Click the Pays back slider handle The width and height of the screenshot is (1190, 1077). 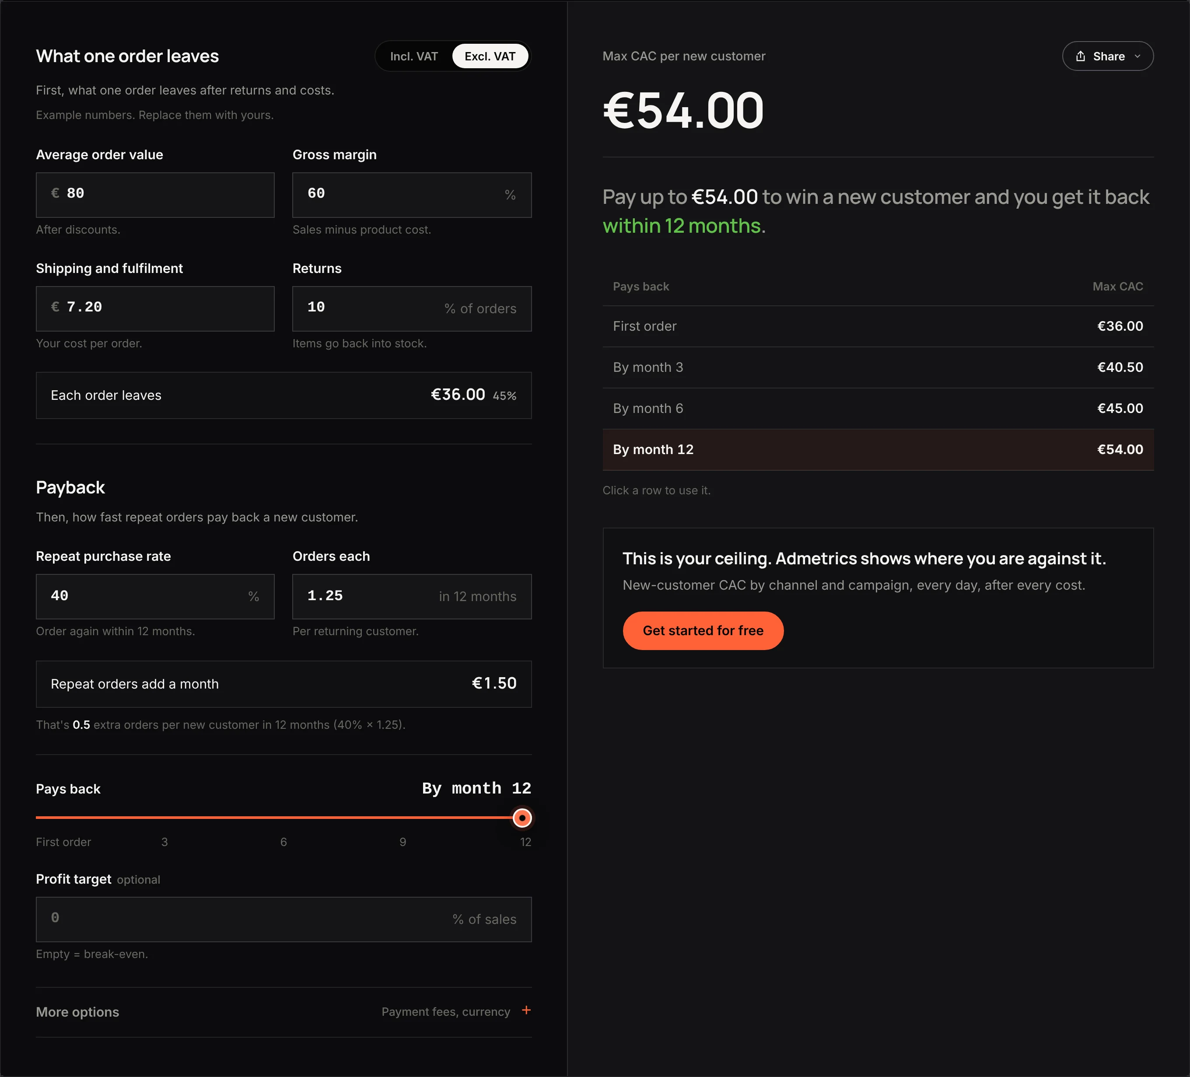(x=522, y=818)
